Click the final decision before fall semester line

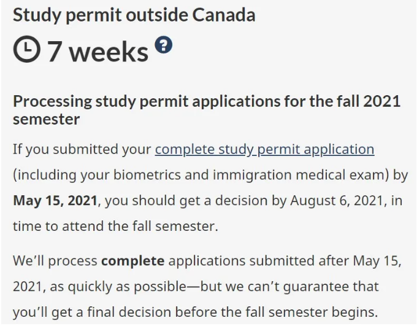click(x=196, y=312)
